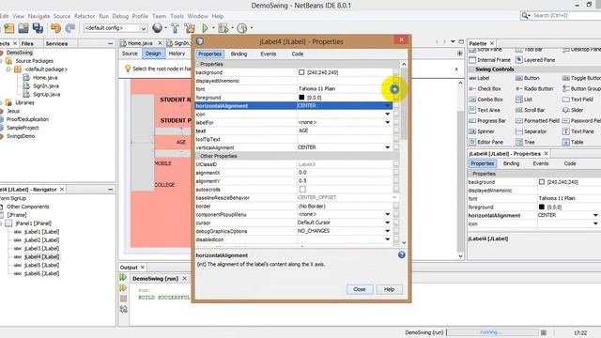Screen dimensions: 601x338
Task: Open the labelFor dropdown in dialog
Action: [x=387, y=123]
